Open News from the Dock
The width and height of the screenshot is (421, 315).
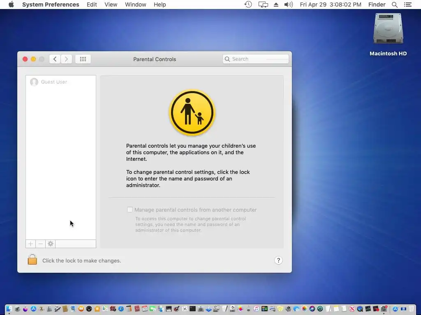pyautogui.click(x=352, y=309)
